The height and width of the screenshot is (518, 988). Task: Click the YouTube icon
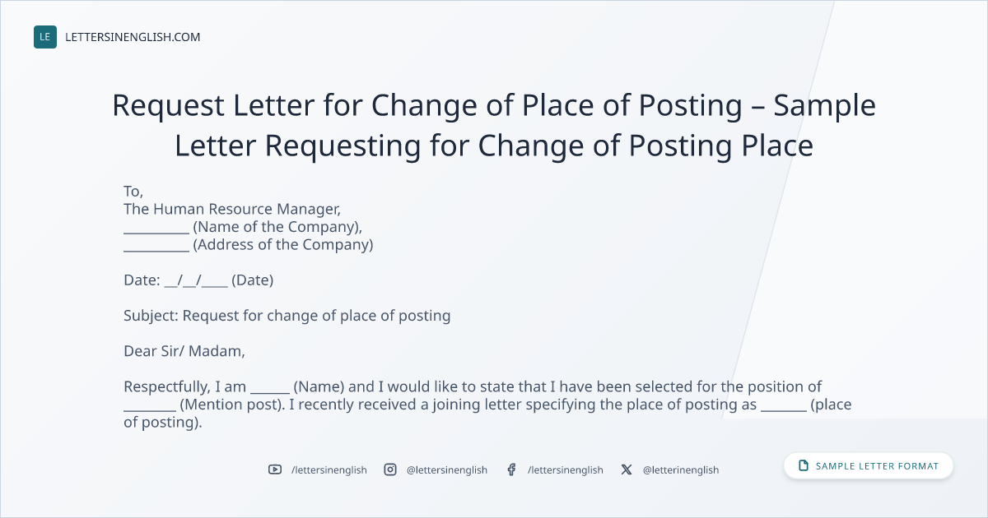coord(275,469)
